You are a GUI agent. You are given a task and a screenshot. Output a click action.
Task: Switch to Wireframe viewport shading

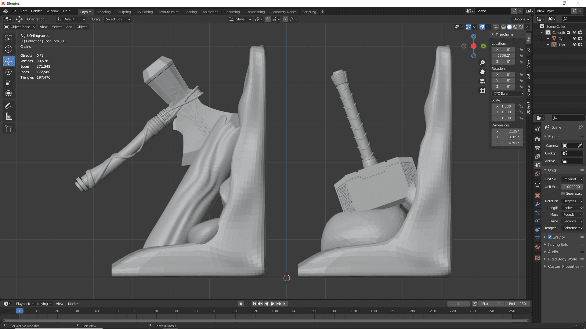pos(504,27)
